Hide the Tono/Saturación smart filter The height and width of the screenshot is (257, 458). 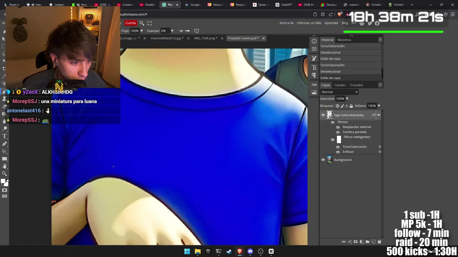(338, 147)
